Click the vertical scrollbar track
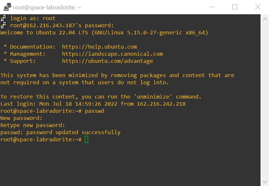Viewport: 269px width, 186px height. tap(265, 97)
